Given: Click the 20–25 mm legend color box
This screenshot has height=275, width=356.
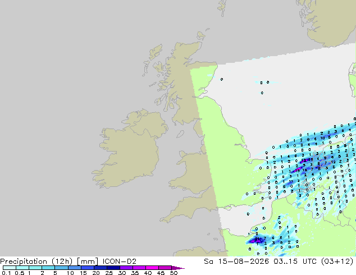Looking at the screenshot, I should [x=101, y=268].
